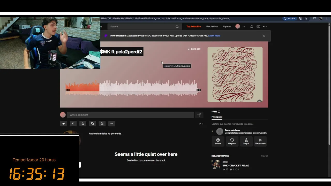The image size is (331, 186).
Task: Click the page vertical scrollbar thumb
Action: tap(329, 85)
